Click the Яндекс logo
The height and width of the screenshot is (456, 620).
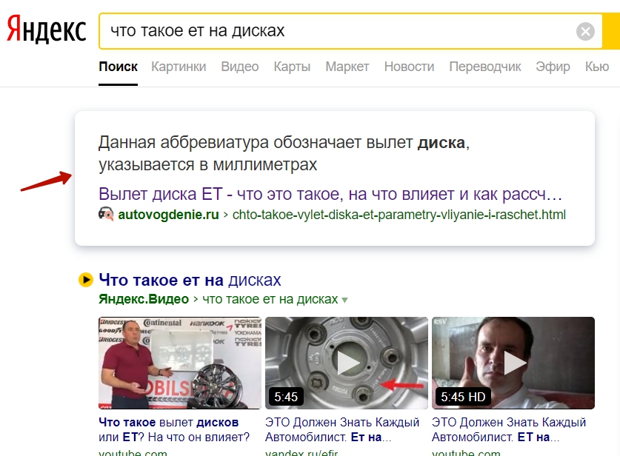[46, 31]
